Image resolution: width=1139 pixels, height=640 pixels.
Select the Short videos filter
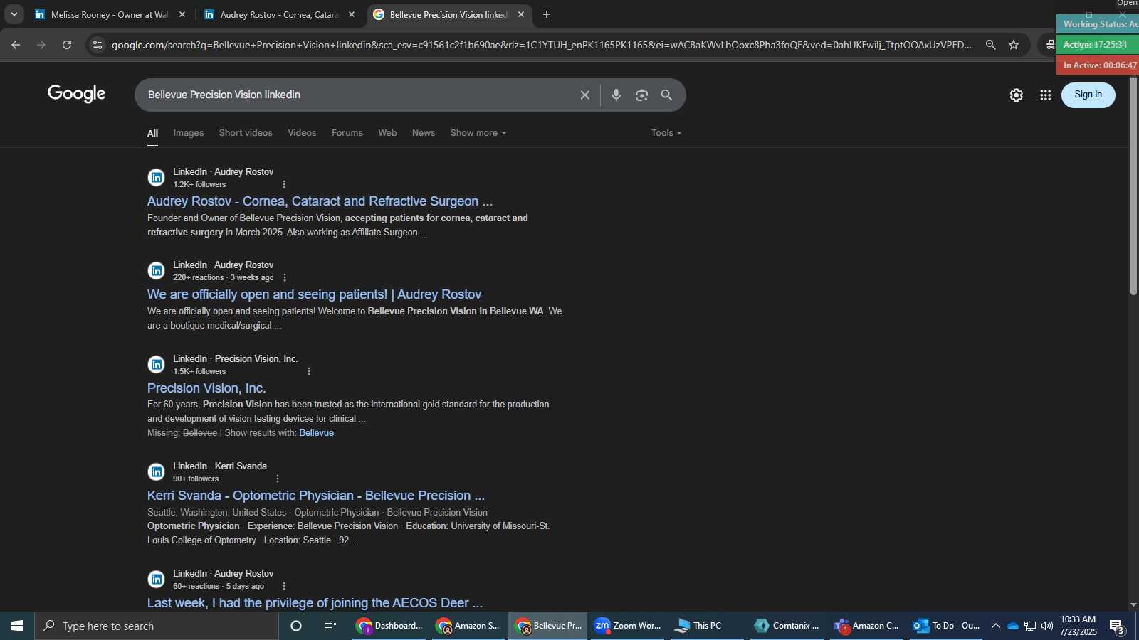coord(246,133)
